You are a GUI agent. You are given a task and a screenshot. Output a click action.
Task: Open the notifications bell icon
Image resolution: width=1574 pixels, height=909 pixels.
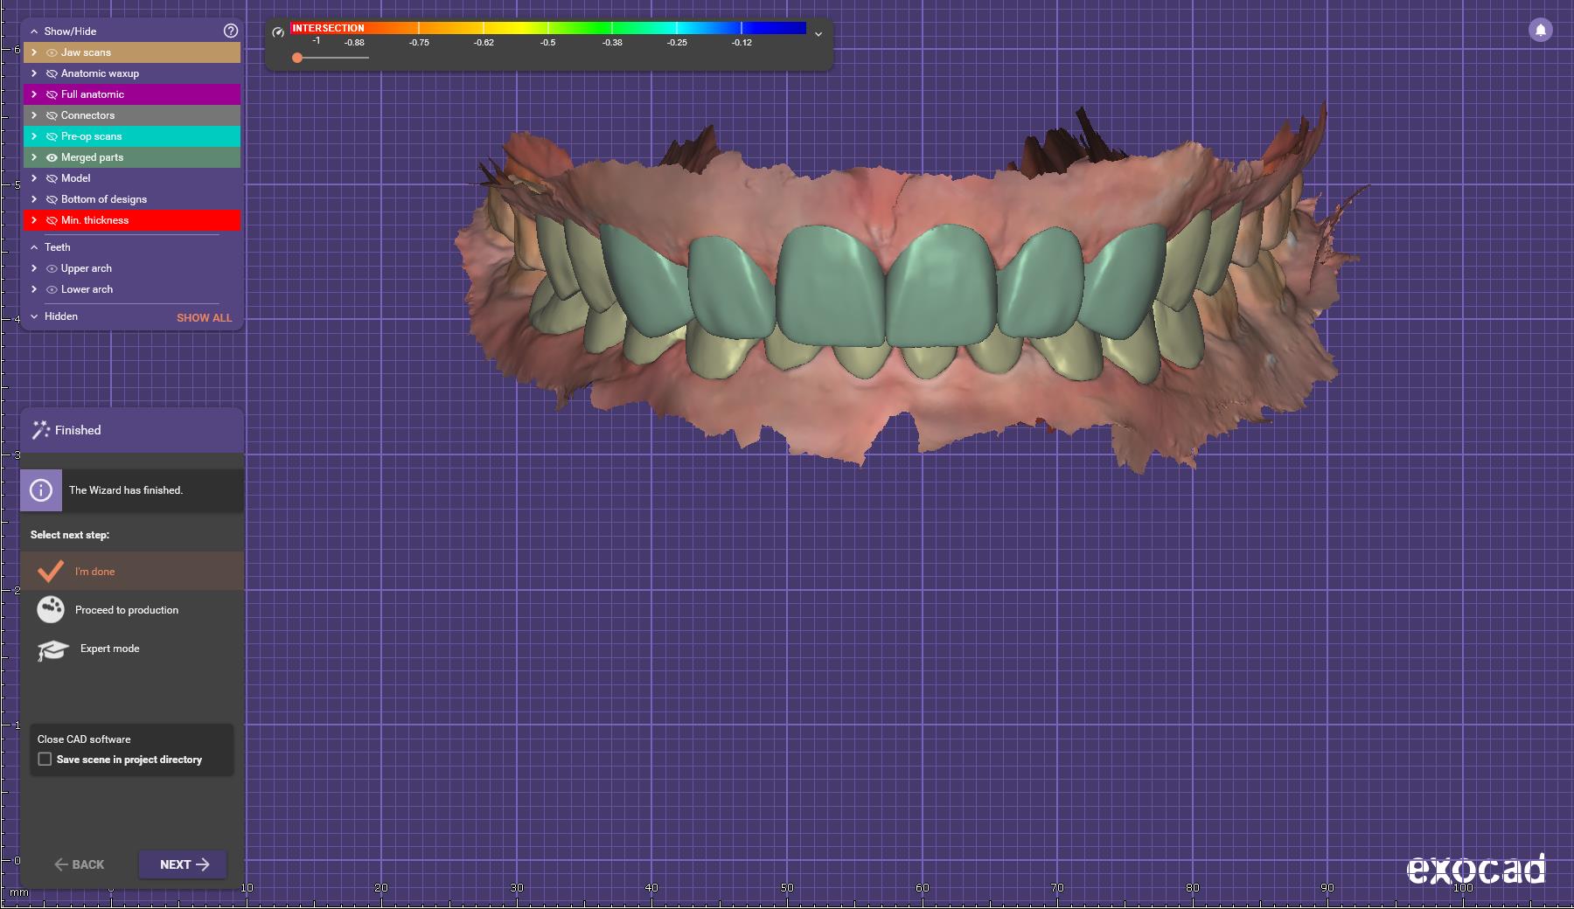coord(1540,30)
